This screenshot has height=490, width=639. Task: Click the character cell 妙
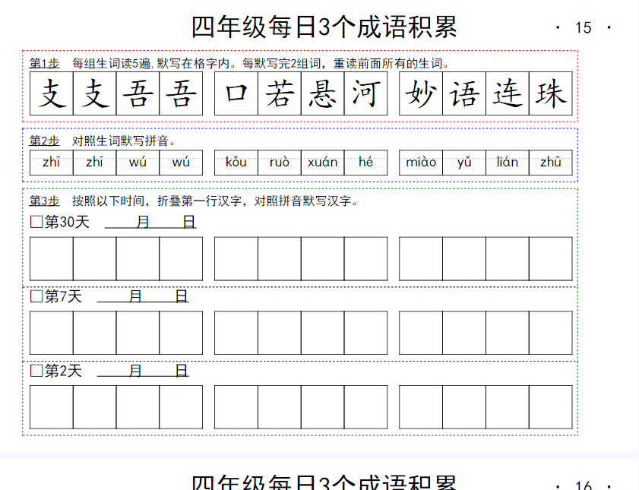click(421, 93)
